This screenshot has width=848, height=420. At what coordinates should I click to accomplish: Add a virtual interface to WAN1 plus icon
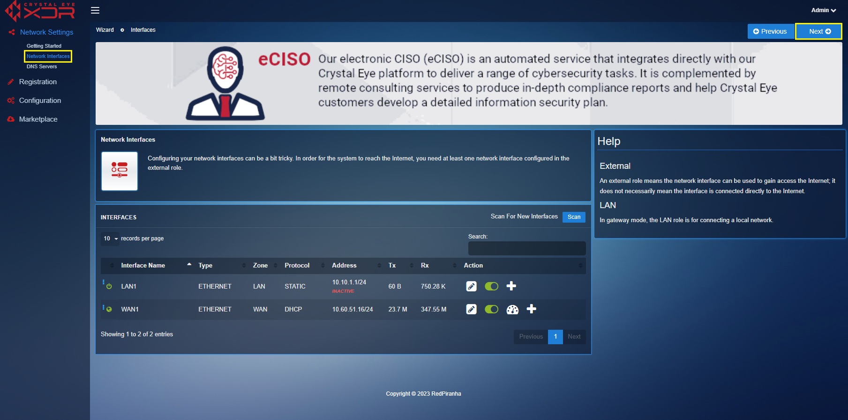click(532, 309)
